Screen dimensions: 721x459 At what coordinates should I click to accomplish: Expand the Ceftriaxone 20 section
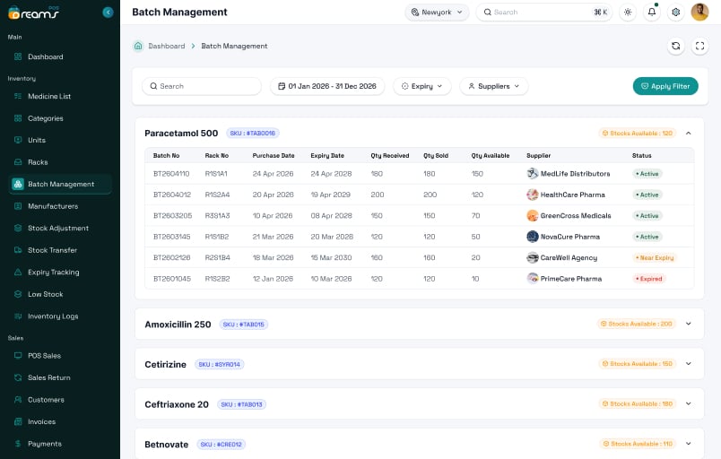pyautogui.click(x=689, y=403)
